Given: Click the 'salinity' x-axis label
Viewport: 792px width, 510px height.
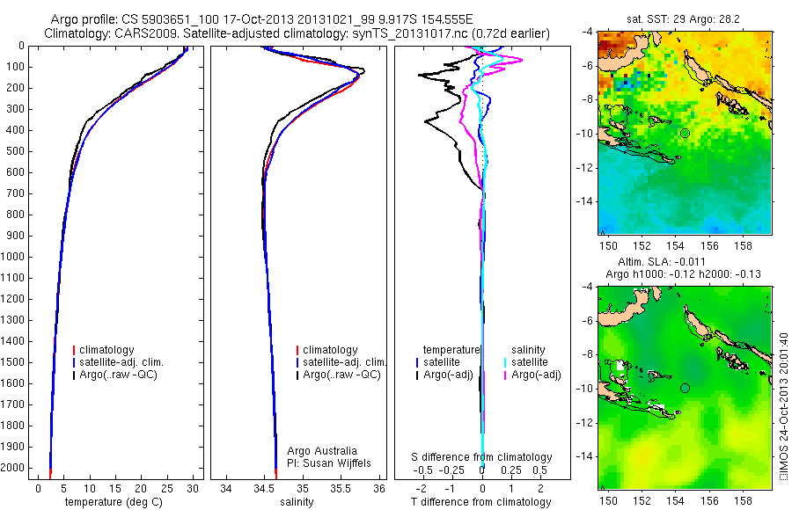Looking at the screenshot, I should point(297,502).
